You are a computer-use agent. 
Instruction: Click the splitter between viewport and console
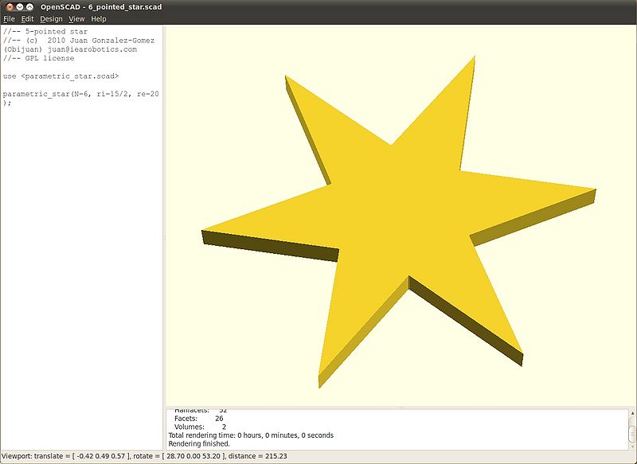(401, 407)
